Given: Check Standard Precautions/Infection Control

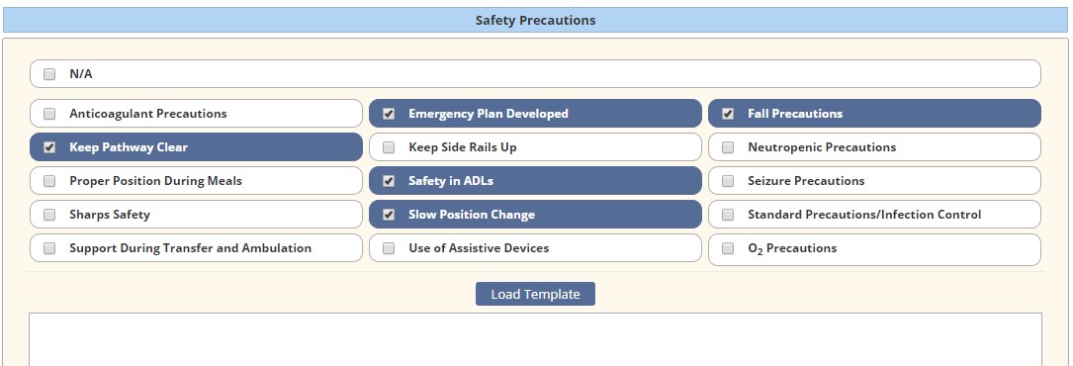Looking at the screenshot, I should 728,214.
